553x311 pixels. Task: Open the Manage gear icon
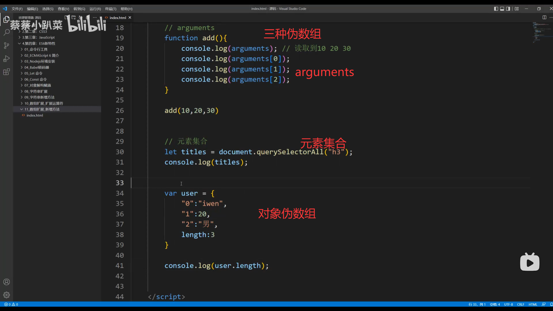[x=6, y=295]
